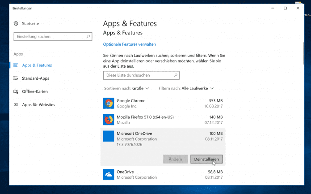Open Apps & Features in sidebar
This screenshot has width=311, height=194.
(x=37, y=65)
